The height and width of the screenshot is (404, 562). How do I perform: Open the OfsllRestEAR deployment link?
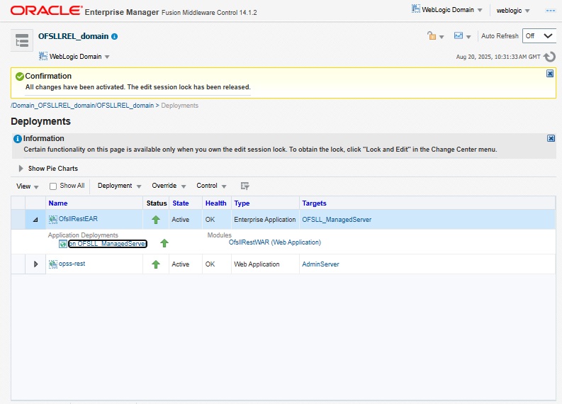pyautogui.click(x=78, y=219)
